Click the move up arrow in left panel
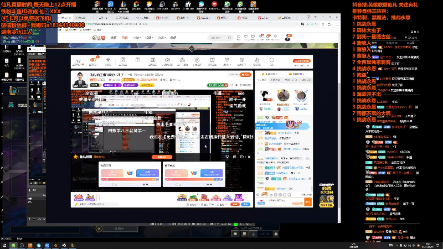This screenshot has width=443, height=249. 39,219
